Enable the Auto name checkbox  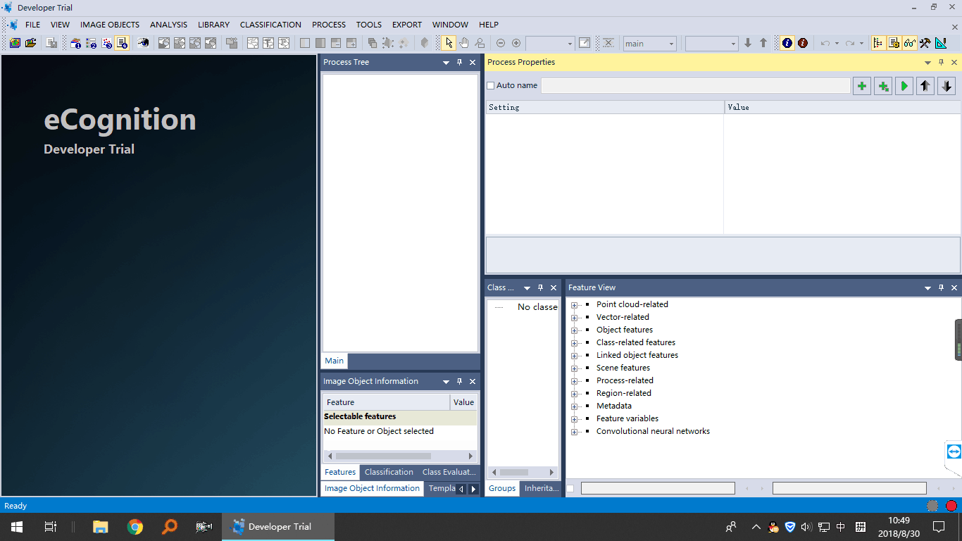click(x=491, y=86)
